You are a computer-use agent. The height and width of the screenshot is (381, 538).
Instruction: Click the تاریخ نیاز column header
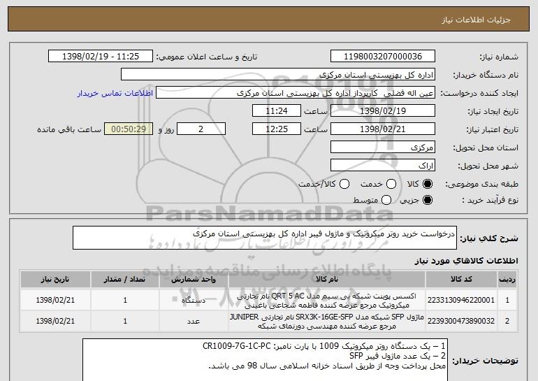55,280
